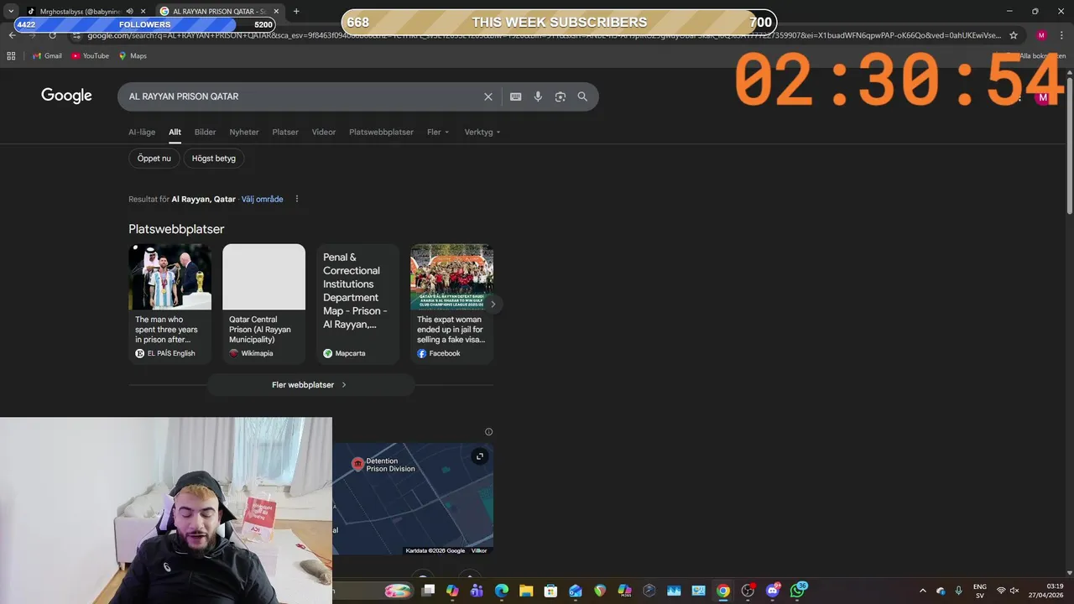Open the on-screen keyboard input tool
This screenshot has height=604, width=1074.
[516, 96]
